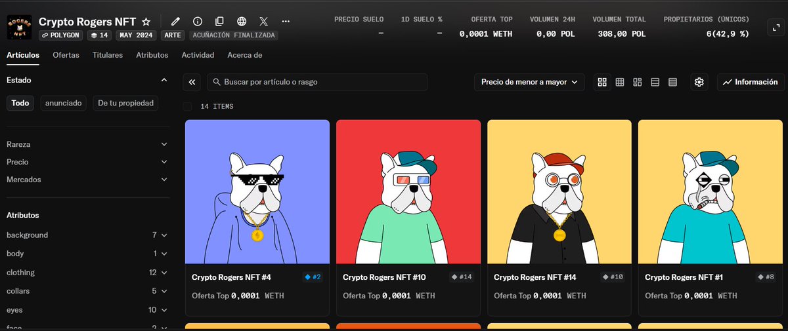Open the cigar-smoking bulldog NFT #1 image
The image size is (788, 331).
(x=711, y=191)
